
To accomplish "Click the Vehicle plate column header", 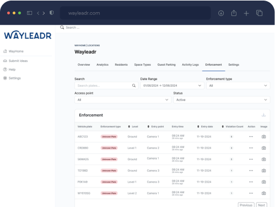I will click(85, 126).
